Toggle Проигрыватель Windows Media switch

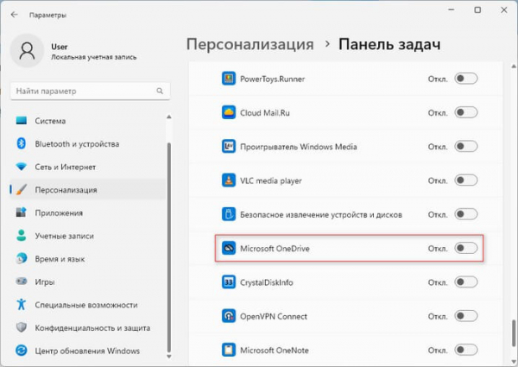click(x=466, y=146)
